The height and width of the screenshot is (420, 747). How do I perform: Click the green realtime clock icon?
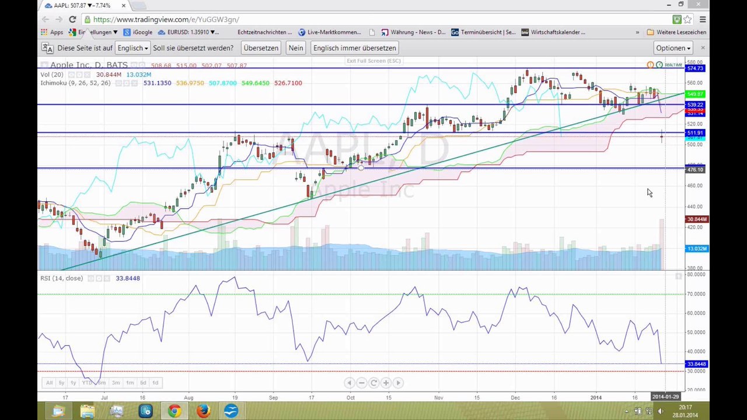click(x=659, y=65)
